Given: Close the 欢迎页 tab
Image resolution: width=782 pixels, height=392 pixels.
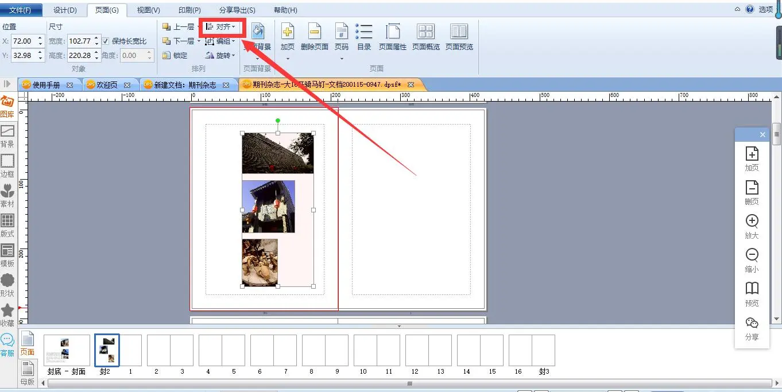Looking at the screenshot, I should coord(127,85).
